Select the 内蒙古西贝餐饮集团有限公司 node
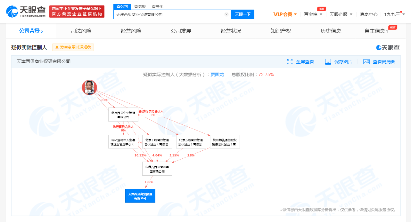Viewport: 411px width, 222px height. pos(157,169)
